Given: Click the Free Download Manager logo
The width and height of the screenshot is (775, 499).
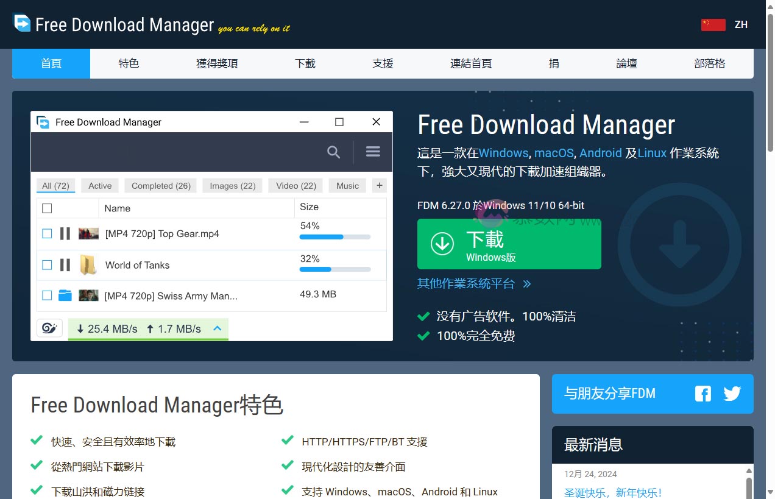Looking at the screenshot, I should point(22,24).
